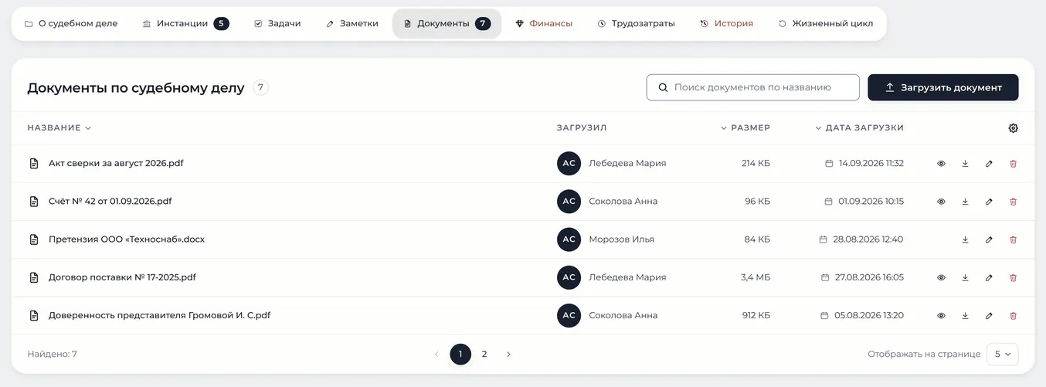Sort by Название column
Viewport: 1046px width, 387px height.
pos(59,128)
